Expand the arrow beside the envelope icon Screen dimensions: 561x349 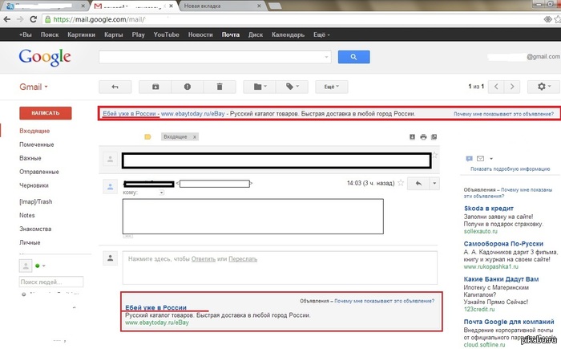(x=491, y=159)
